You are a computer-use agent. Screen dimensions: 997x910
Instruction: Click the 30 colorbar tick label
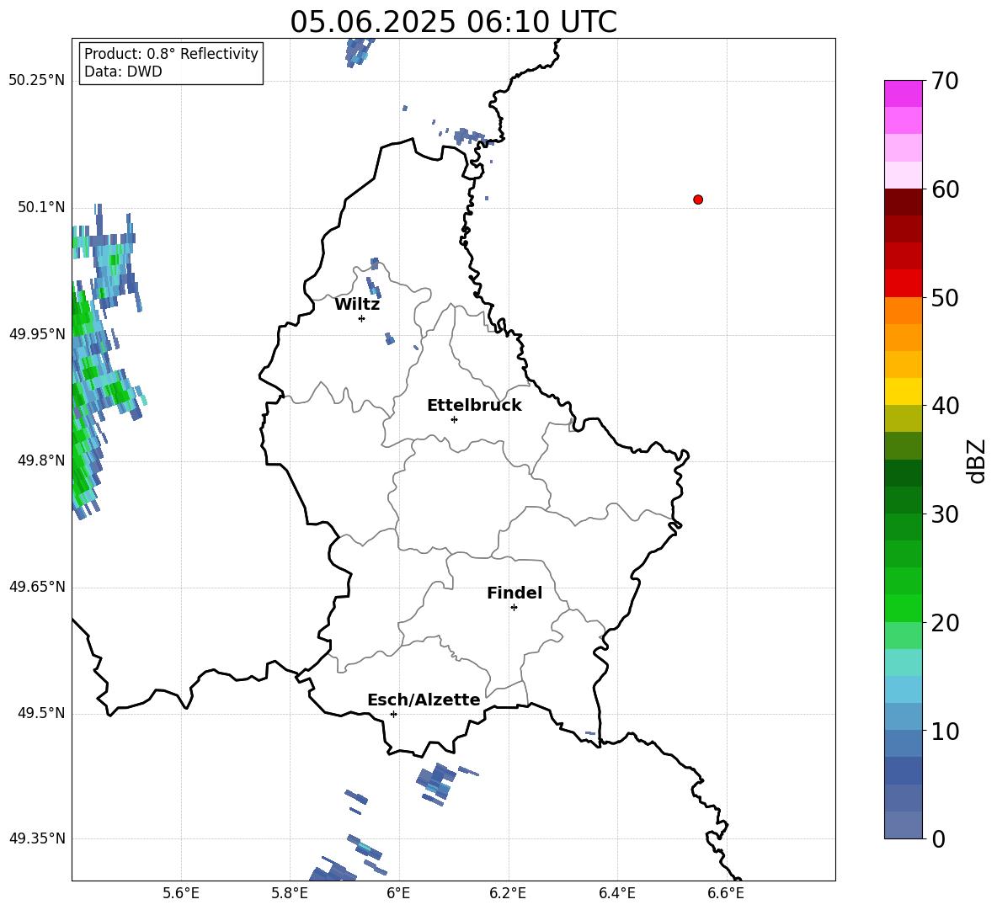coord(945,514)
